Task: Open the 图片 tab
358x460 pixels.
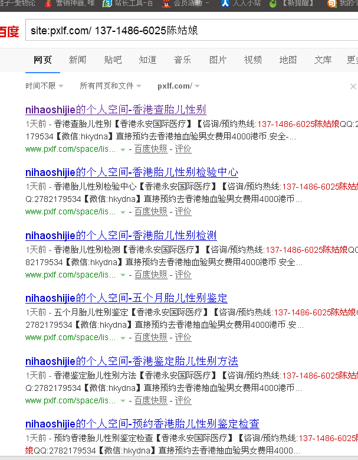Action: click(x=218, y=60)
